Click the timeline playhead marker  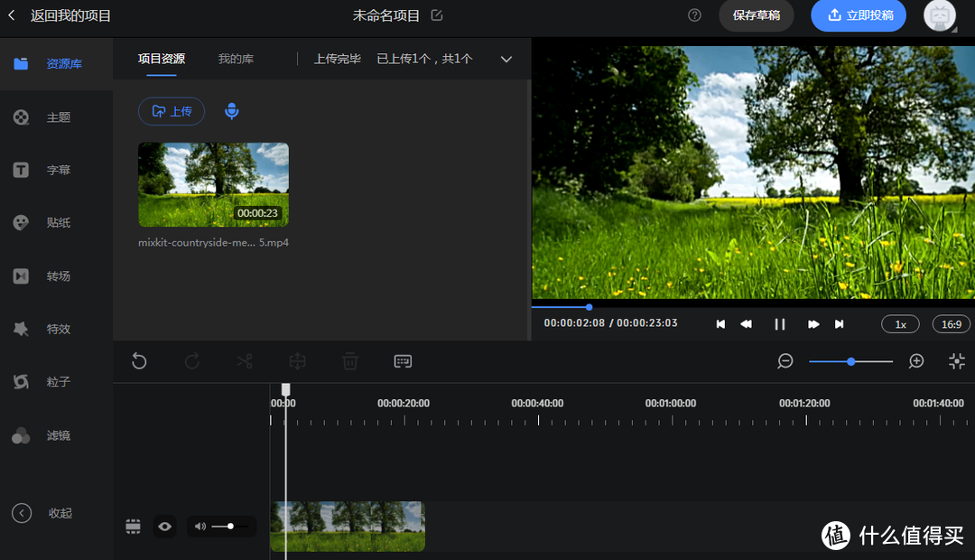285,389
